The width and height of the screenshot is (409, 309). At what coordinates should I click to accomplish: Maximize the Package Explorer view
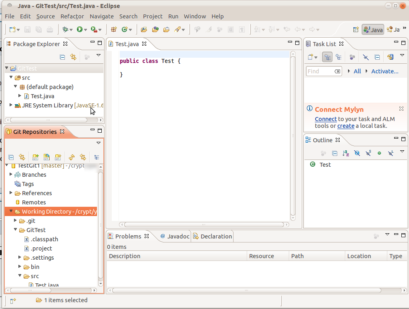(100, 43)
